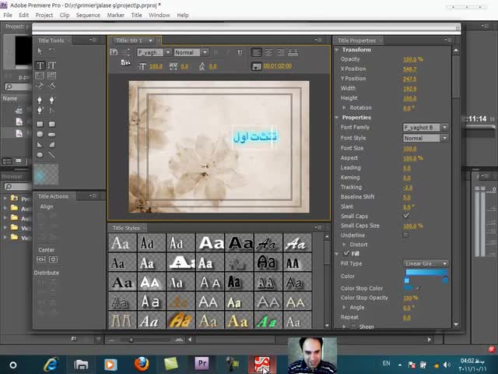Screen dimensions: 498x374
Task: Open Firefox from the taskbar
Action: coord(142,364)
